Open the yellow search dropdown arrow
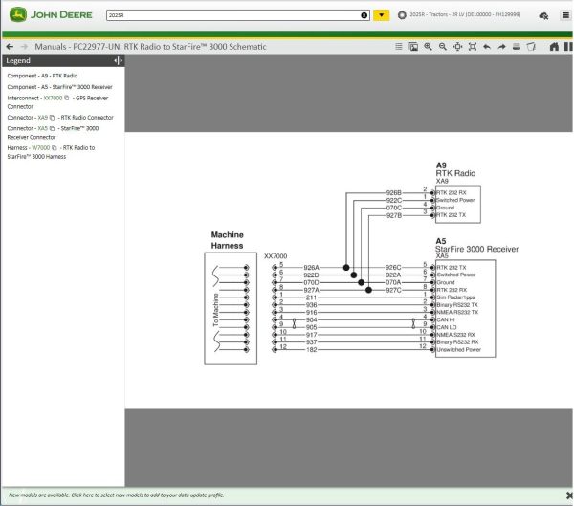The image size is (574, 506). pos(382,15)
